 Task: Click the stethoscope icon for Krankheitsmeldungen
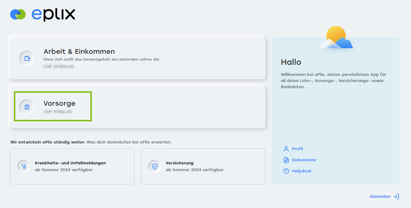[24, 166]
